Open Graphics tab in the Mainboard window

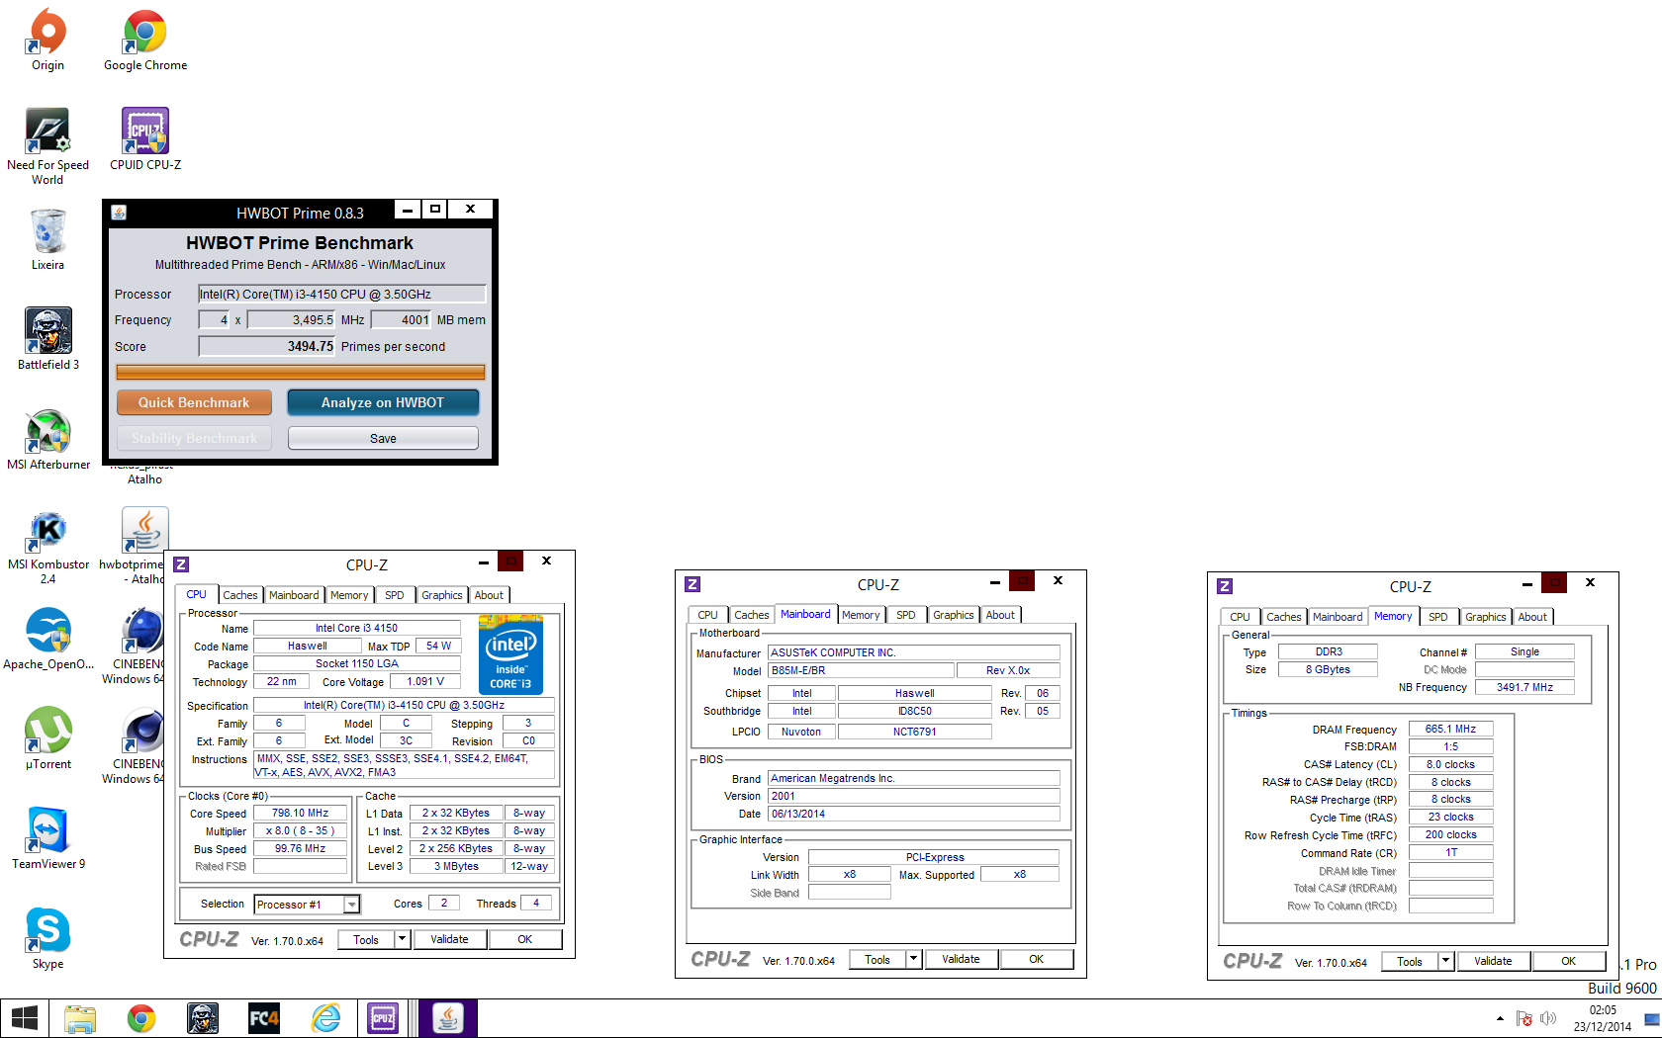pyautogui.click(x=954, y=615)
